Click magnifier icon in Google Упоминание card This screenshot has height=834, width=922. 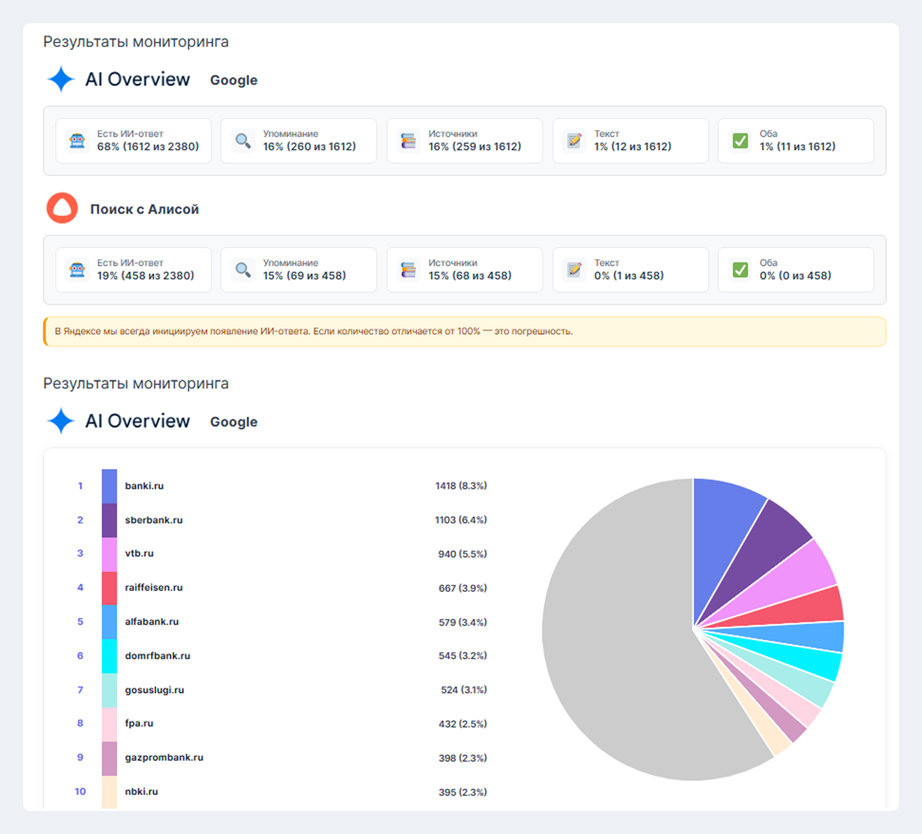coord(243,140)
